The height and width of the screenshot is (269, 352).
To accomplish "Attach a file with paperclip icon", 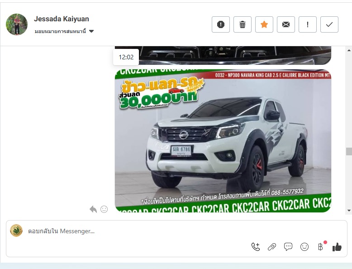I will [x=272, y=247].
